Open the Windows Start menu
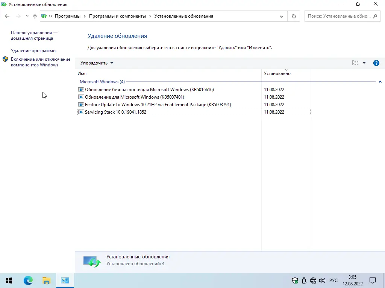Screen dimensions: 385x288 coord(9,280)
